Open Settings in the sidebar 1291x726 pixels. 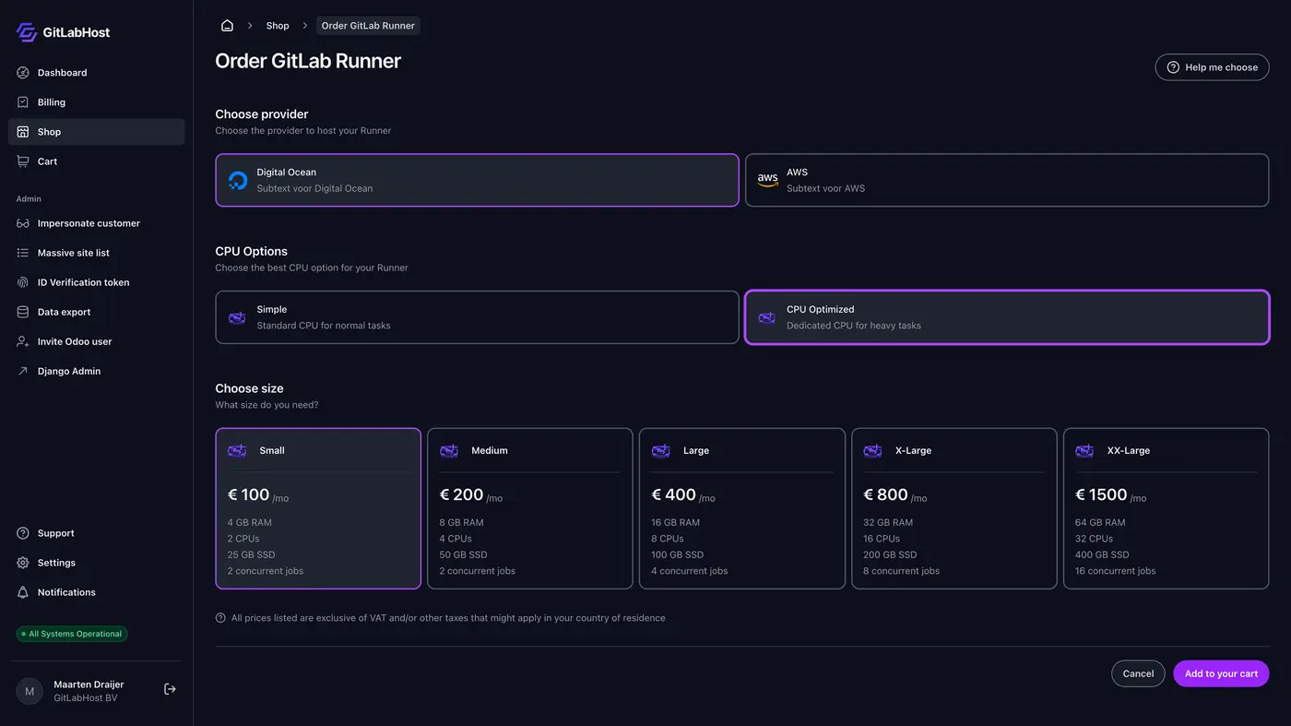[96, 563]
